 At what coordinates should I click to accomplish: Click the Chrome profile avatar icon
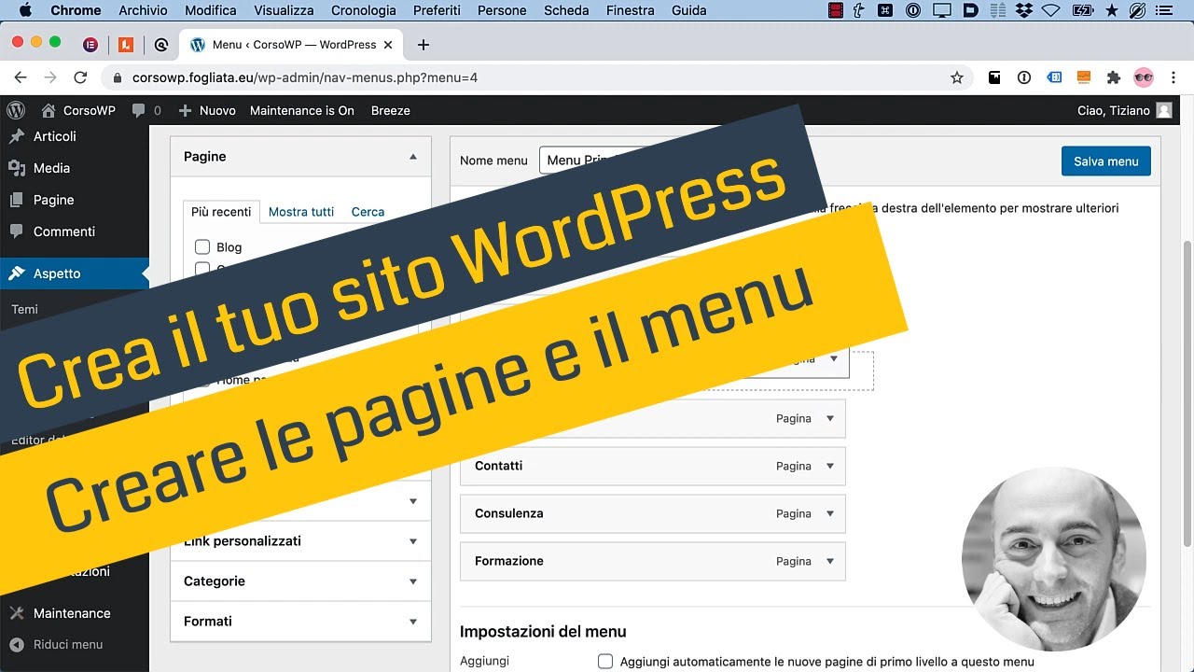(1144, 77)
